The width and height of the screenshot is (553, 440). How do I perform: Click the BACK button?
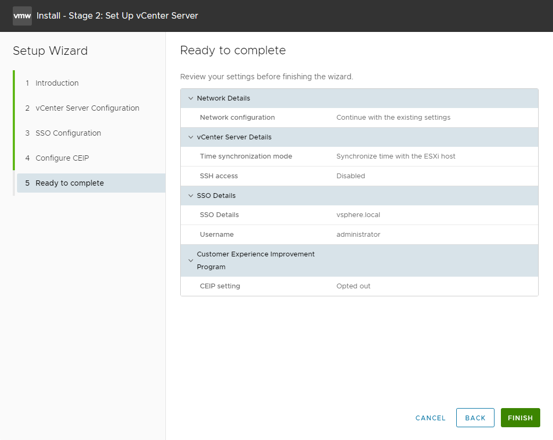click(x=475, y=418)
